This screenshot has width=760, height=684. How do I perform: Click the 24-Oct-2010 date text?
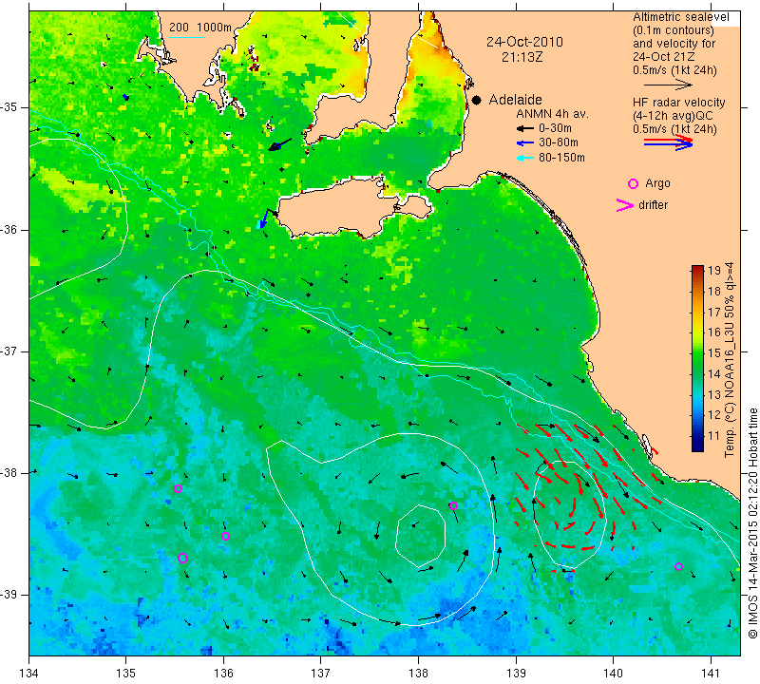coord(525,42)
